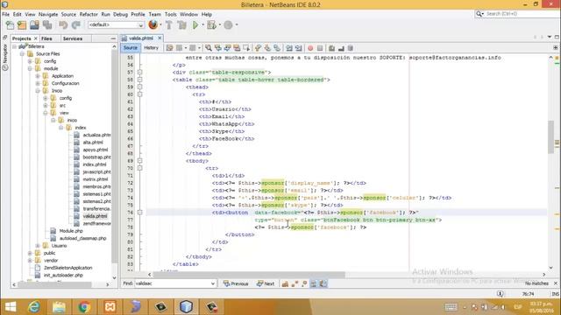Click the Stop Macro Recording square icon

tap(320, 48)
